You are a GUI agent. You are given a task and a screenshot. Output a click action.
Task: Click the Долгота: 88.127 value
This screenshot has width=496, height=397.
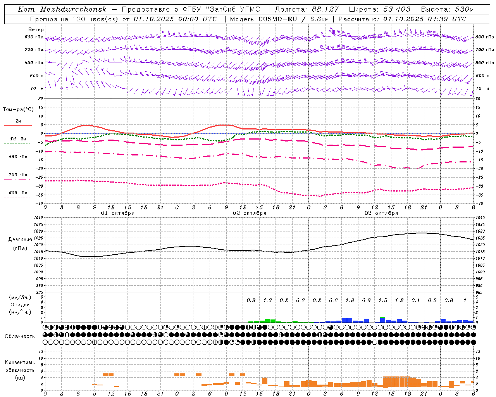coord(307,9)
